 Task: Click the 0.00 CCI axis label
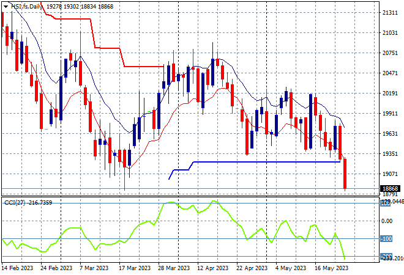tap(387, 221)
